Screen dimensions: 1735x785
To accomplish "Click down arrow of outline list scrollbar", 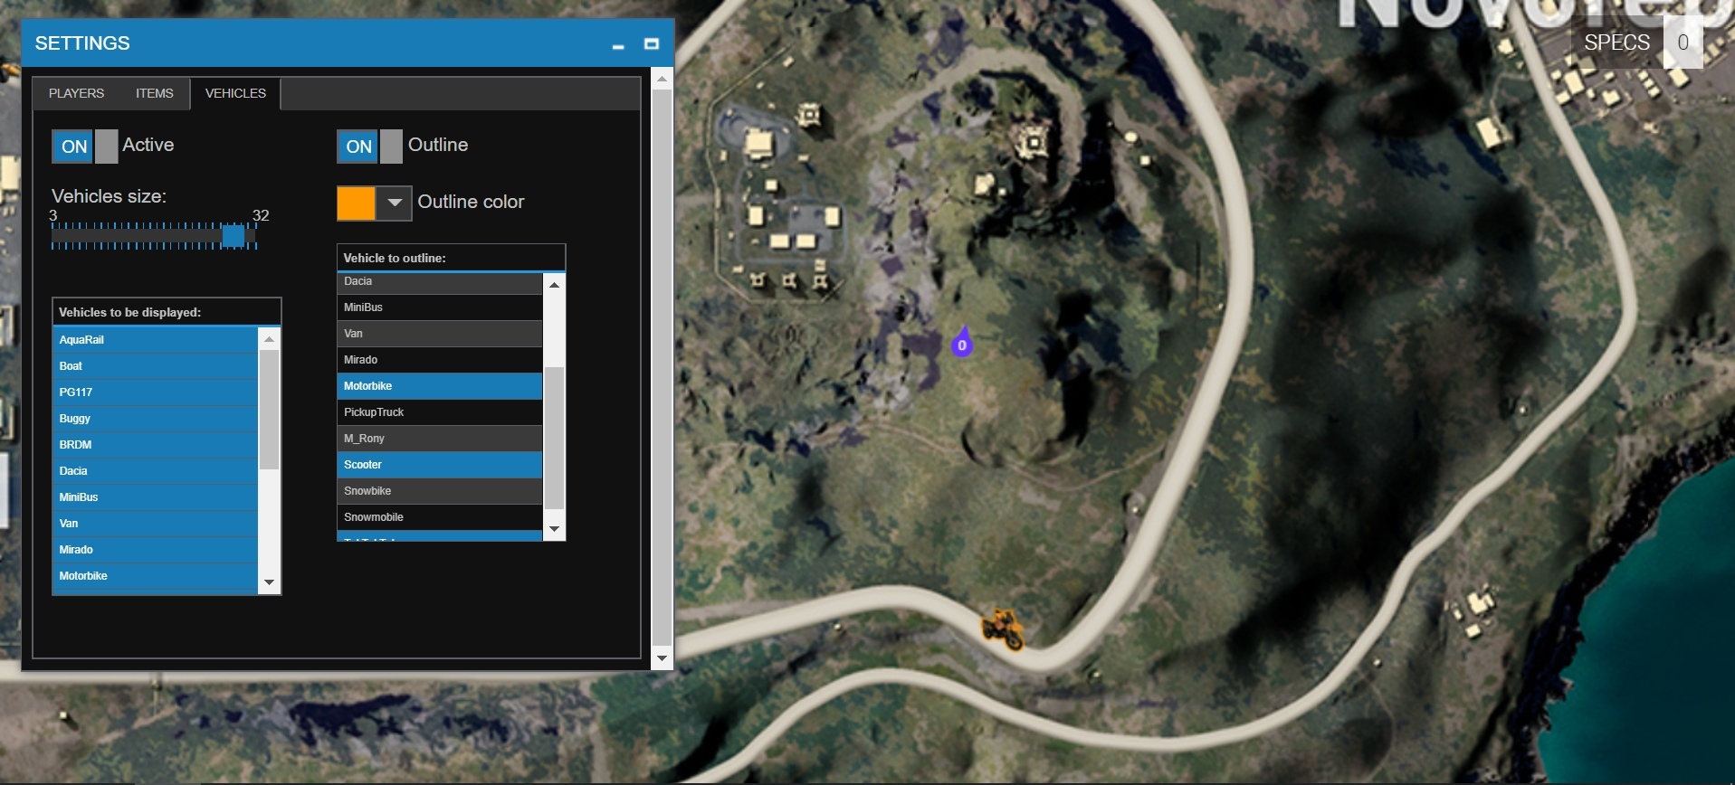I will (554, 529).
